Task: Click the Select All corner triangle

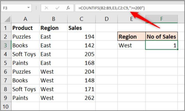Action: click(x=8, y=19)
